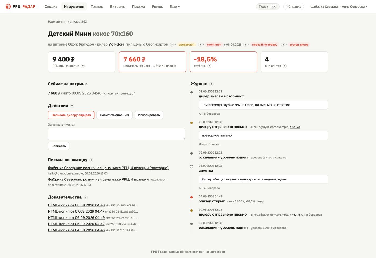Open письмо link in 06.09.2026 journal entry
The width and height of the screenshot is (376, 258).
click(x=295, y=127)
